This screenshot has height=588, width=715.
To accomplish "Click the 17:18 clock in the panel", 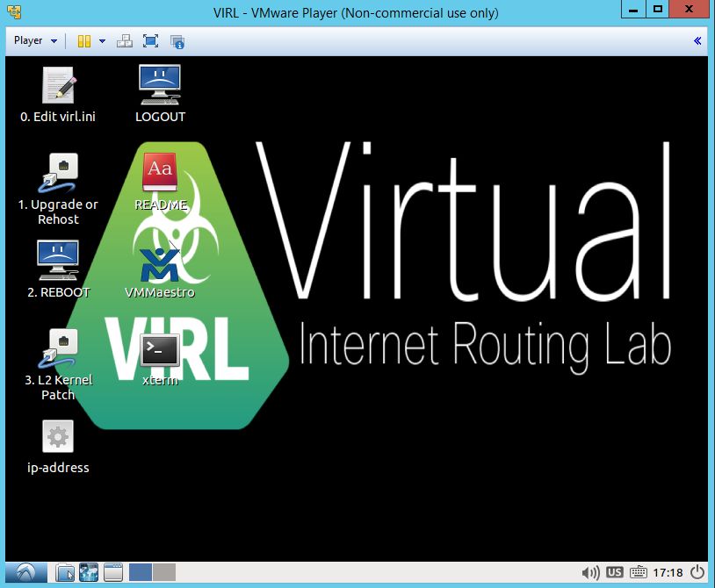I will (x=668, y=572).
